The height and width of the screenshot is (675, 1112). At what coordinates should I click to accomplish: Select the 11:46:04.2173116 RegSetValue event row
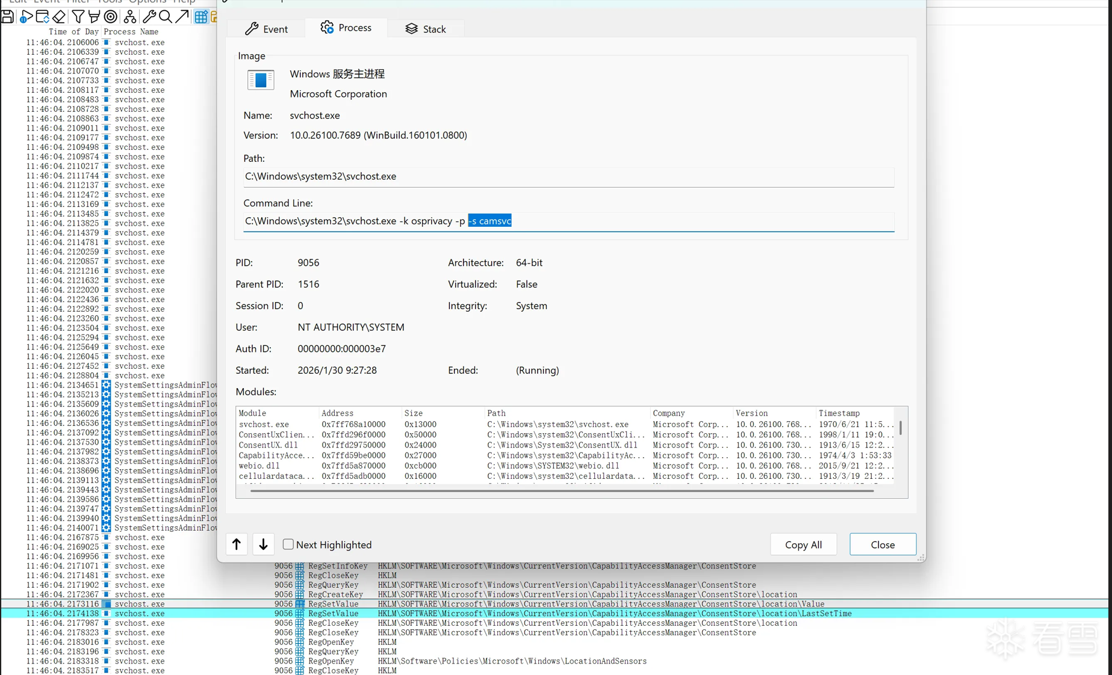[x=554, y=604]
